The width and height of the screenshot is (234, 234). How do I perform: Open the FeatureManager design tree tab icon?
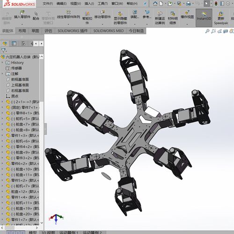5,44
